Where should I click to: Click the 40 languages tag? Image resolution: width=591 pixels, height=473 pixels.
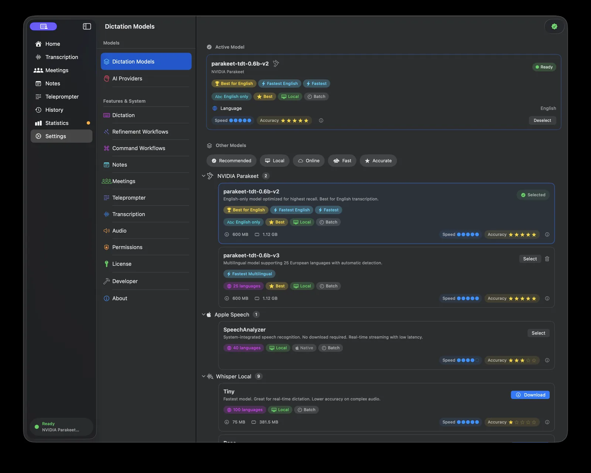243,348
